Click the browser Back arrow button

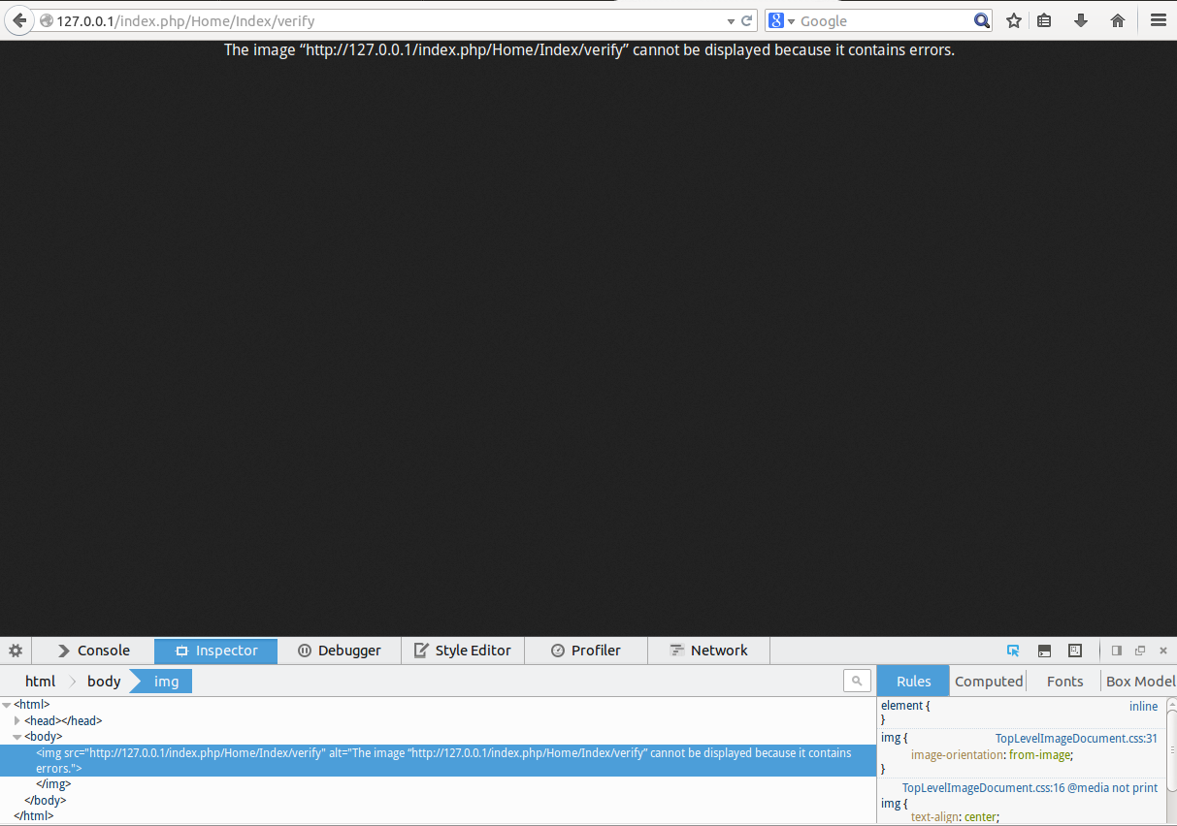point(18,20)
